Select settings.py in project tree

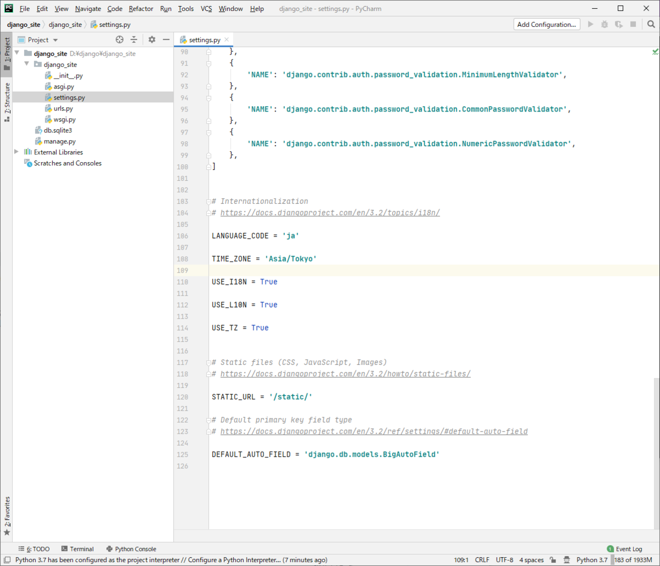tap(69, 97)
